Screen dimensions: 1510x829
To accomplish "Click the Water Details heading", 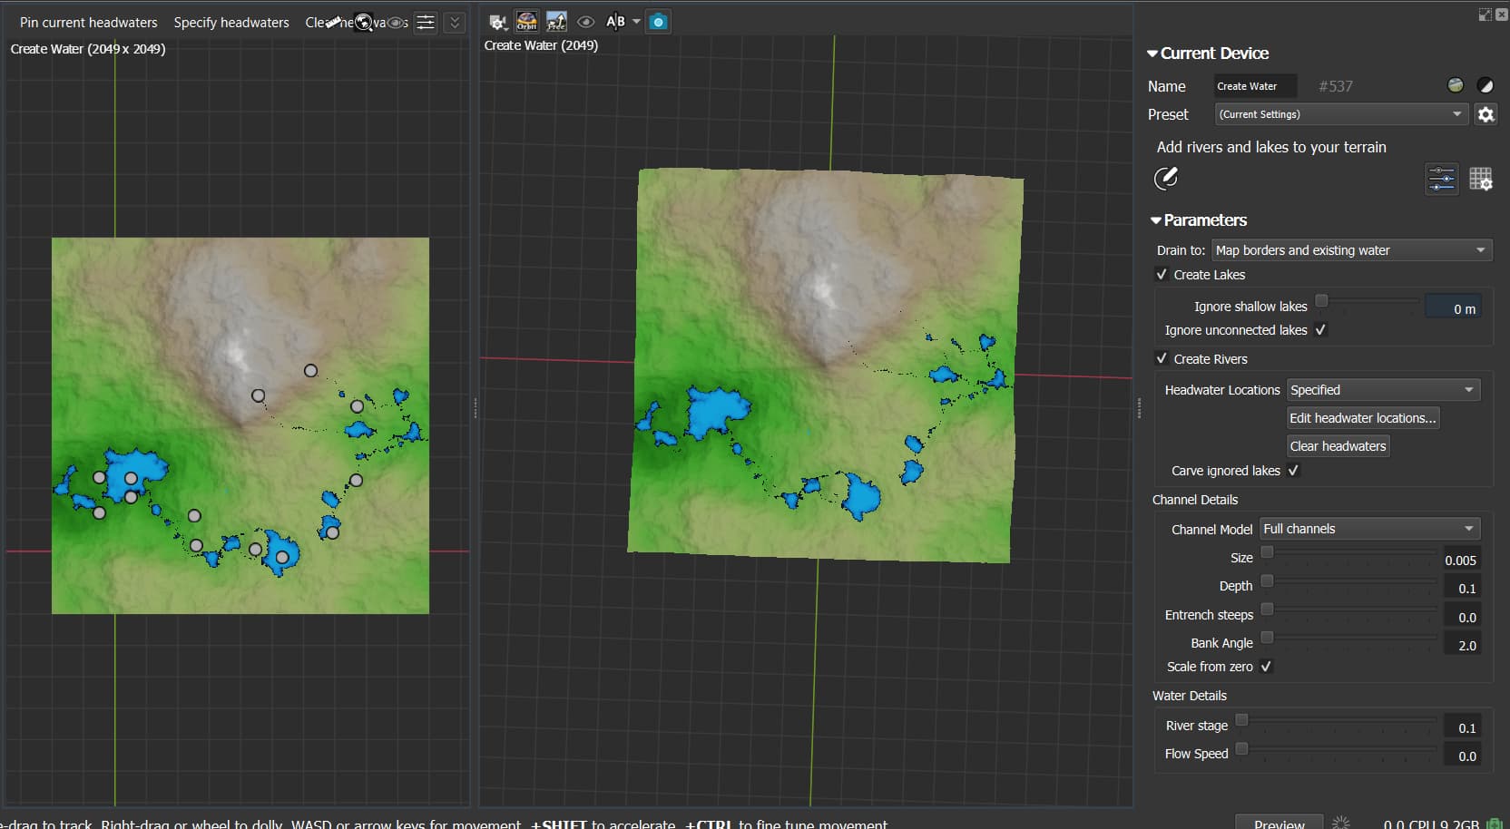I will coord(1190,696).
